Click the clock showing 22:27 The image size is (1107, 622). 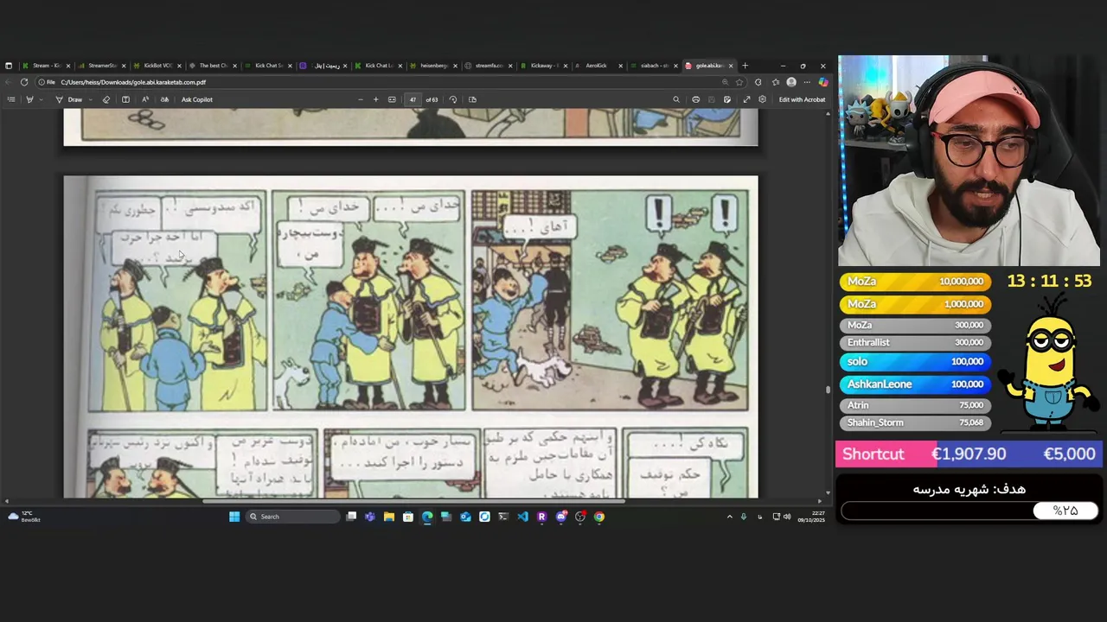pos(813,517)
